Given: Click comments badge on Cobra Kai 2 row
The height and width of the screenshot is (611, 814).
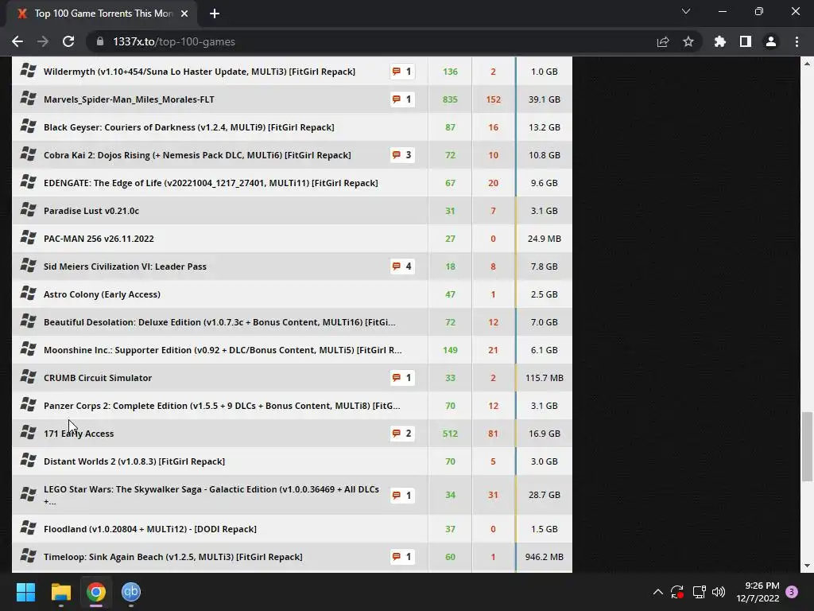Looking at the screenshot, I should click(x=402, y=155).
